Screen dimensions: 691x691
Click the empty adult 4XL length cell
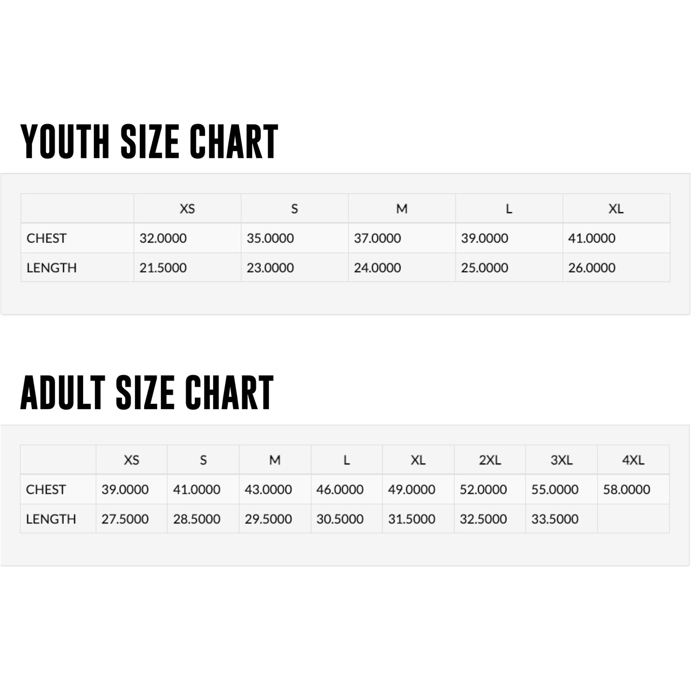[x=633, y=519]
